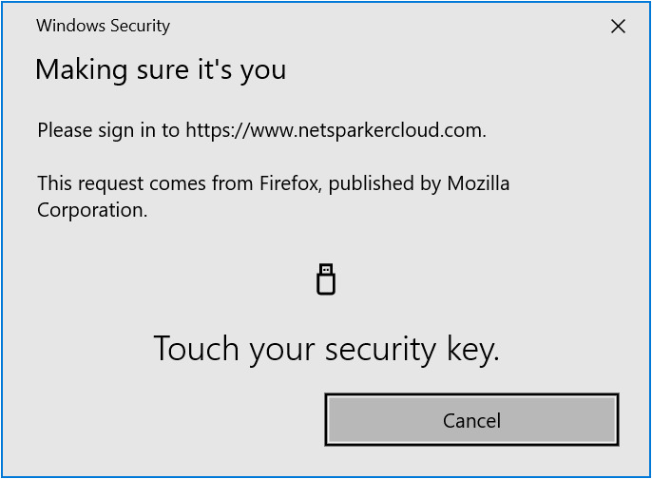Click the word "Corporation." in the message
Screen dimensions: 652x479
pyautogui.click(x=92, y=210)
